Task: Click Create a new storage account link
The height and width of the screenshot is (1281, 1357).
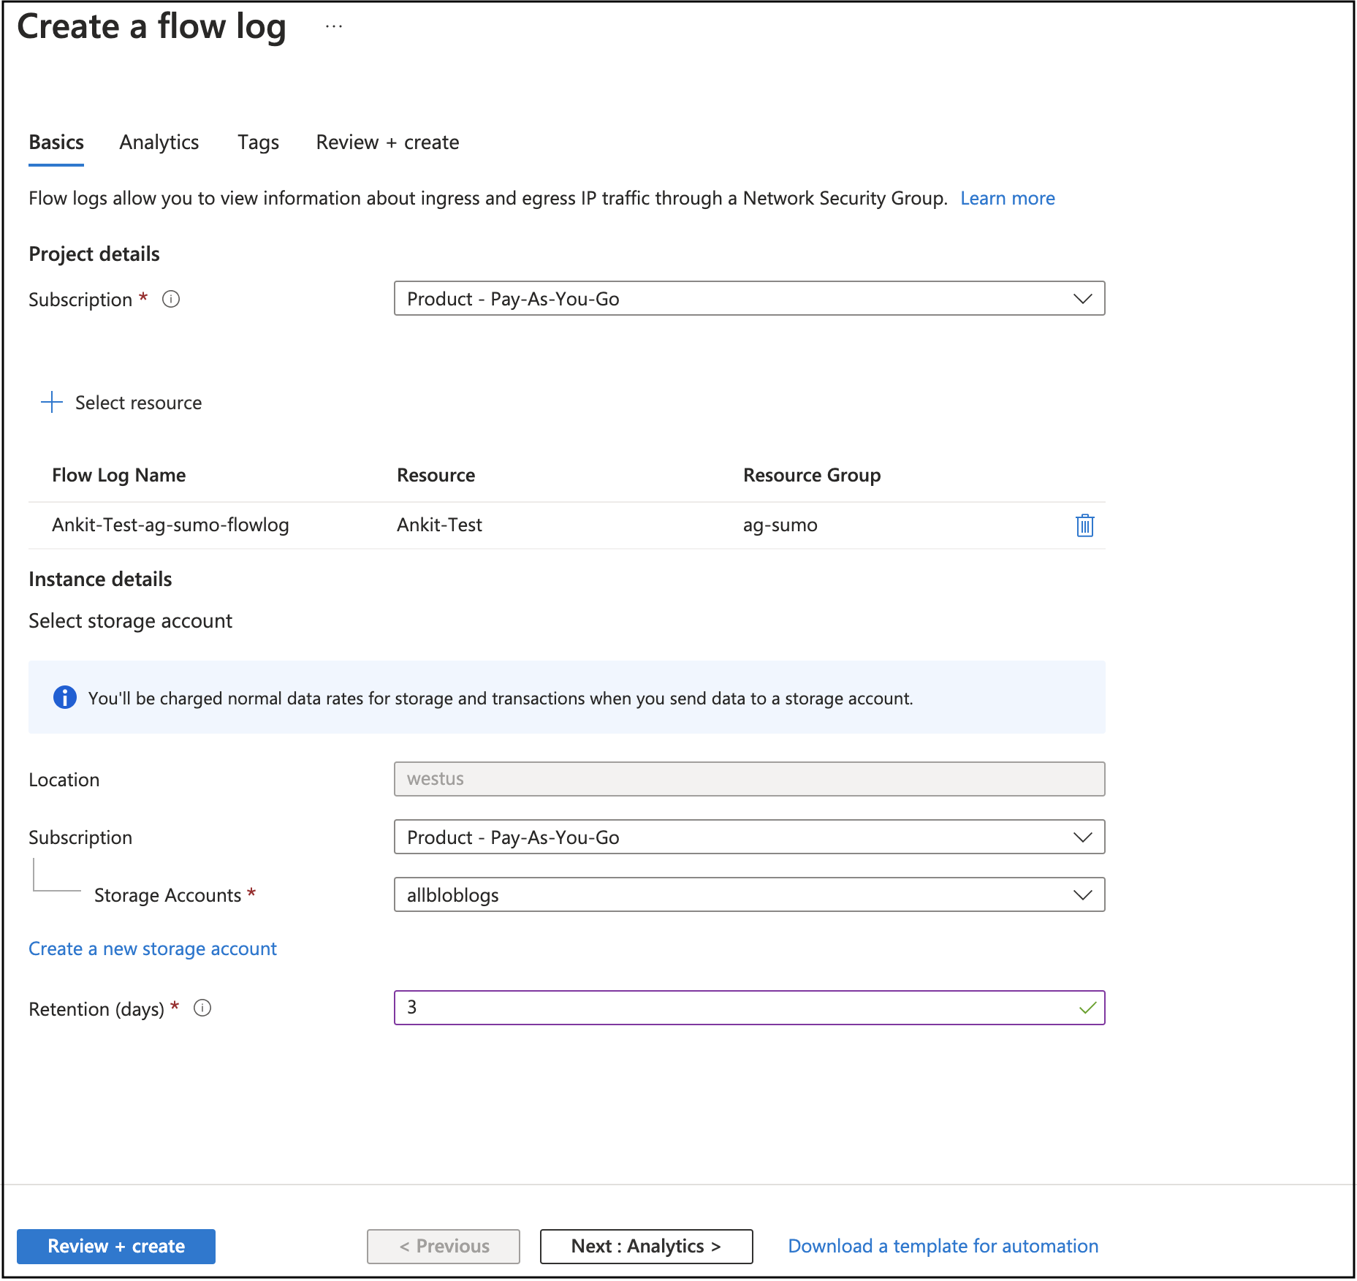Action: (x=153, y=949)
